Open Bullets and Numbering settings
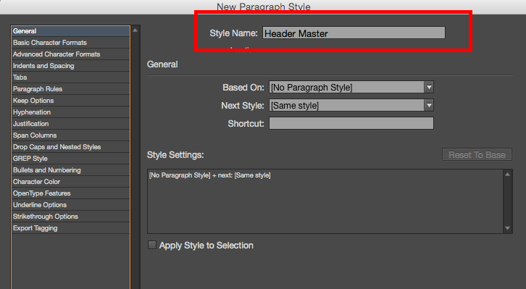 pyautogui.click(x=70, y=170)
